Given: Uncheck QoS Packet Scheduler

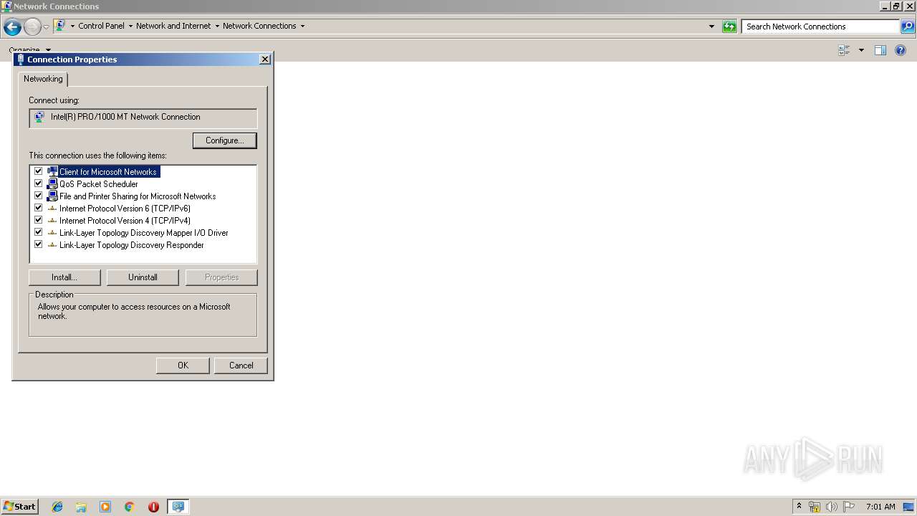Looking at the screenshot, I should click(x=39, y=183).
